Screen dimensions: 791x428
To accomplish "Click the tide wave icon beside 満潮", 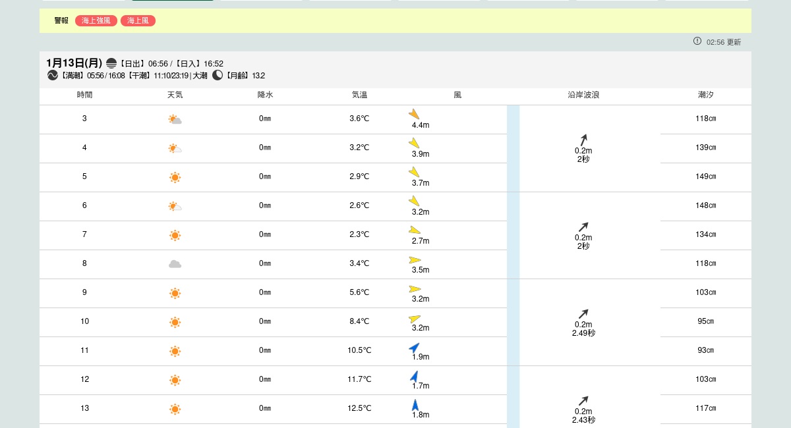I will (x=53, y=75).
